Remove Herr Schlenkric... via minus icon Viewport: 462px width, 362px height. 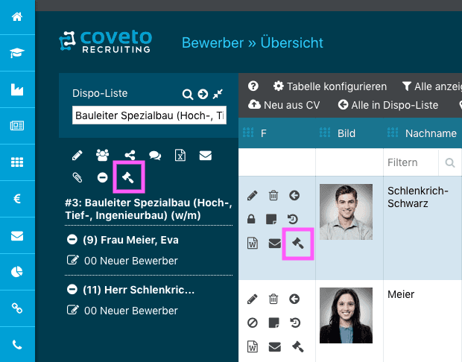pyautogui.click(x=72, y=290)
